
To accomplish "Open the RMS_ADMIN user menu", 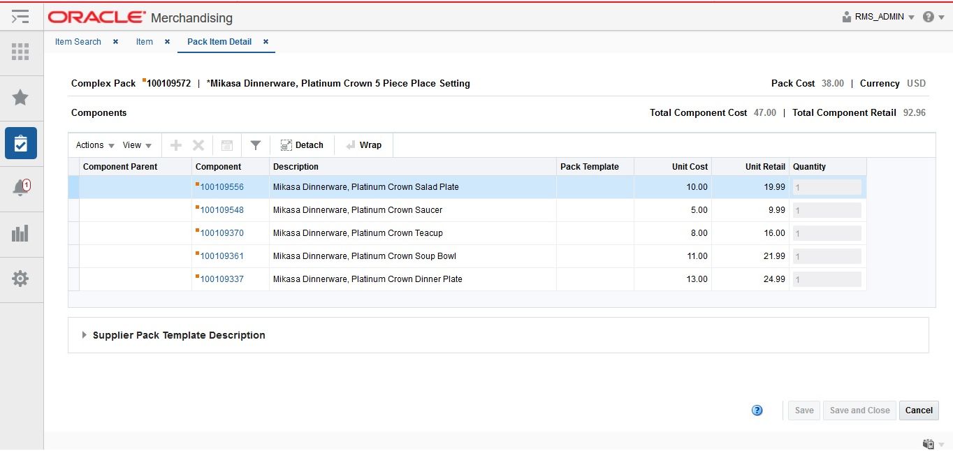I will pos(878,17).
